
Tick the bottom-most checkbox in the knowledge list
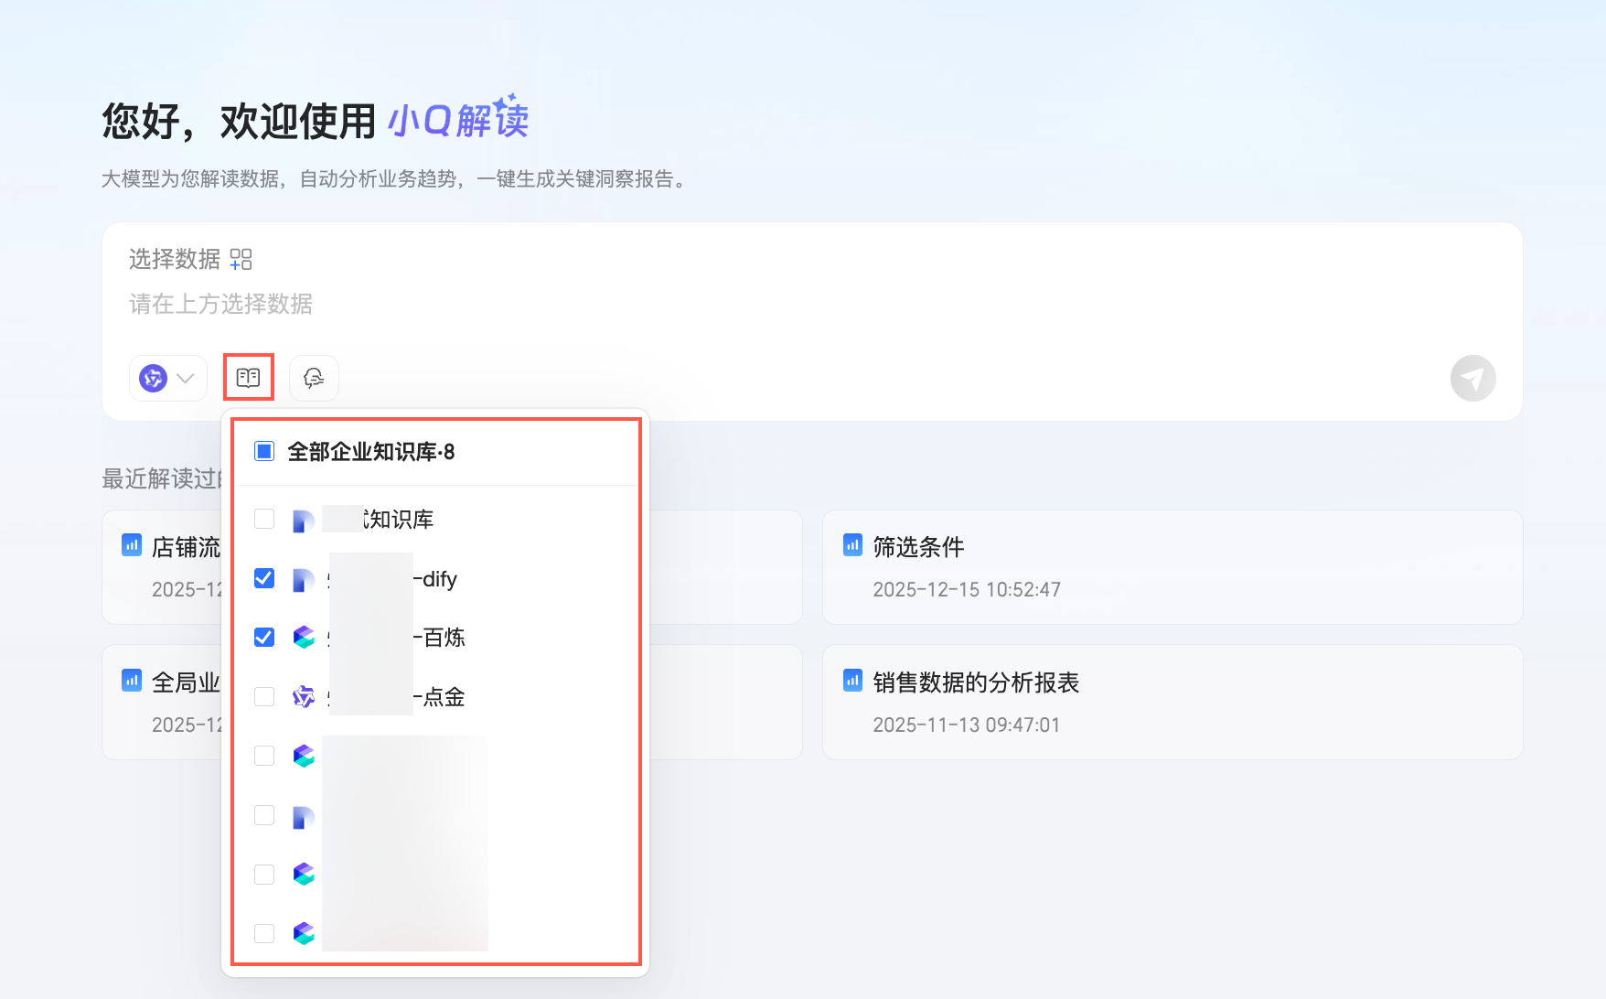264,933
